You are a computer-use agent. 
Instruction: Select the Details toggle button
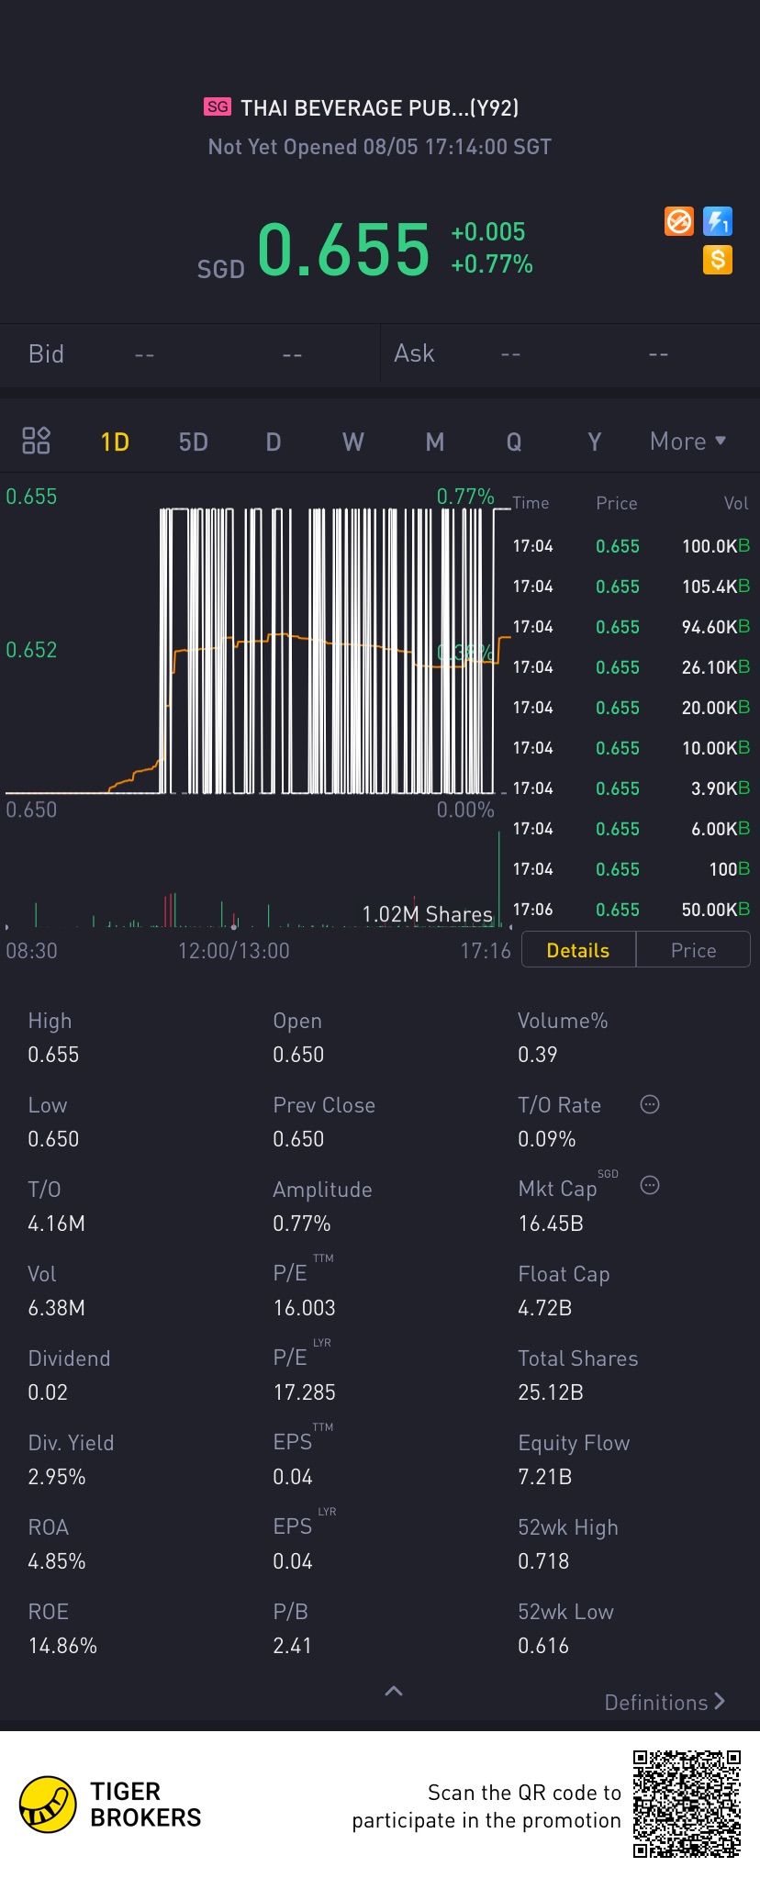click(578, 950)
